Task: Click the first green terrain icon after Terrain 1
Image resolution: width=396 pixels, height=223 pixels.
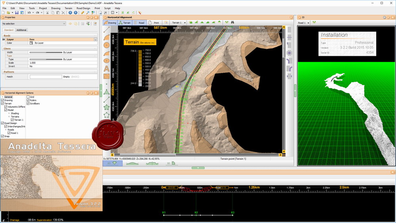Action: [x=191, y=23]
